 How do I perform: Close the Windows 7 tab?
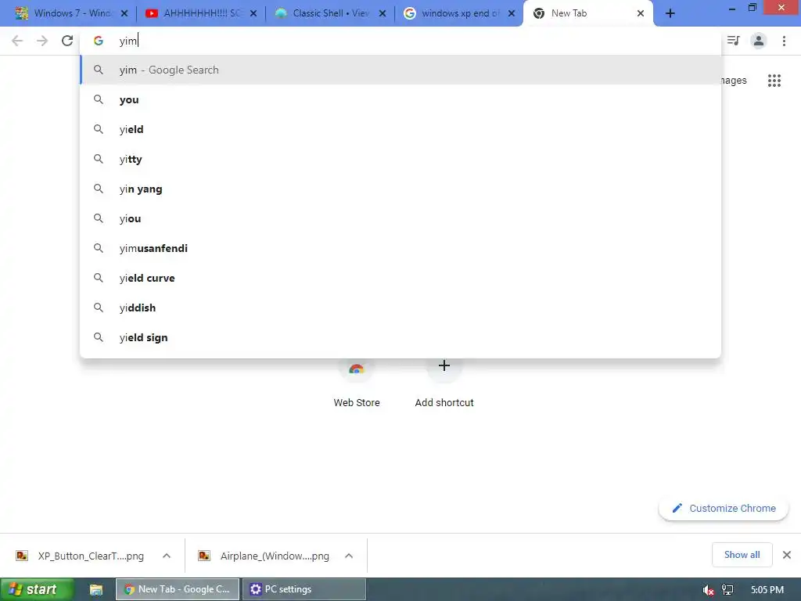tap(124, 14)
